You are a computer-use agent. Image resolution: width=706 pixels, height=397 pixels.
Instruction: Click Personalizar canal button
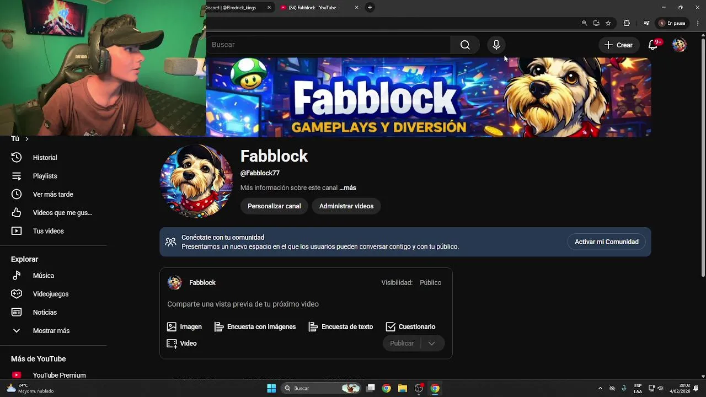(274, 206)
